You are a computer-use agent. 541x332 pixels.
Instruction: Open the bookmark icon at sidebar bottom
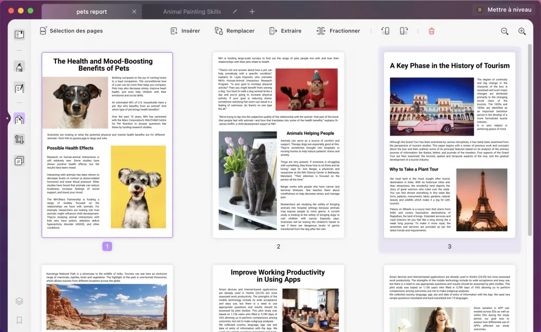[20, 320]
